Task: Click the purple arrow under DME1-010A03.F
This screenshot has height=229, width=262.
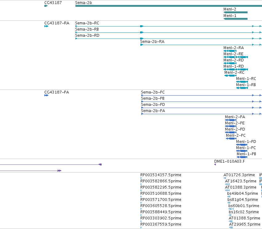Action: (215, 164)
